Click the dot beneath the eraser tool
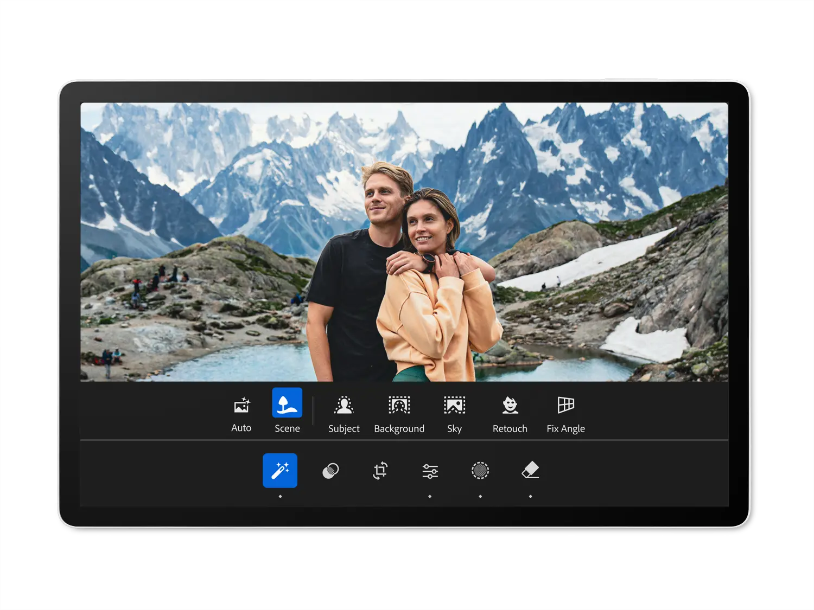 point(530,496)
